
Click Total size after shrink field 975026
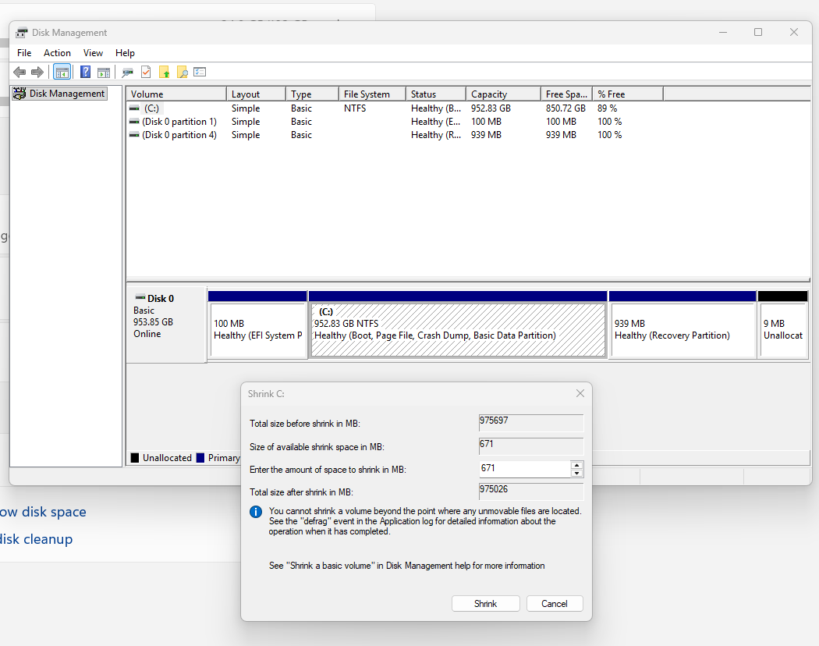(x=530, y=492)
